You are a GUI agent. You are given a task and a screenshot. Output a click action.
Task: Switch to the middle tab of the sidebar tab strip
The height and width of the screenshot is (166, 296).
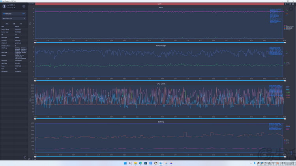[x=14, y=24]
